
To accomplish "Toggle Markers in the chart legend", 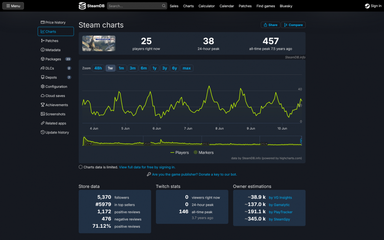I will coord(204,152).
